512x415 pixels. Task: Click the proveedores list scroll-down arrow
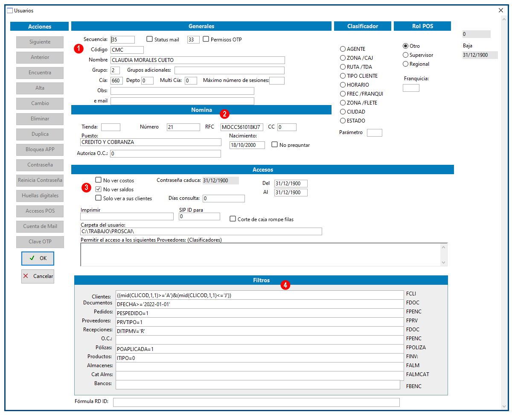point(444,262)
